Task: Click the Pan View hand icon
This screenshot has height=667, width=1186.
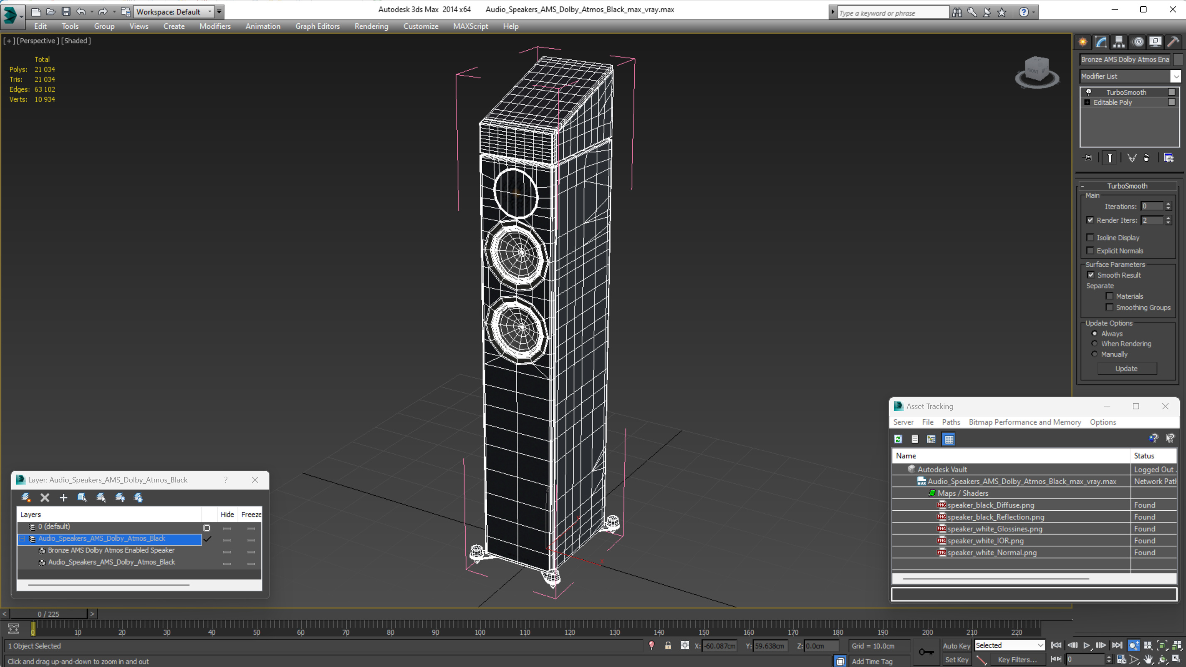Action: click(x=1148, y=660)
